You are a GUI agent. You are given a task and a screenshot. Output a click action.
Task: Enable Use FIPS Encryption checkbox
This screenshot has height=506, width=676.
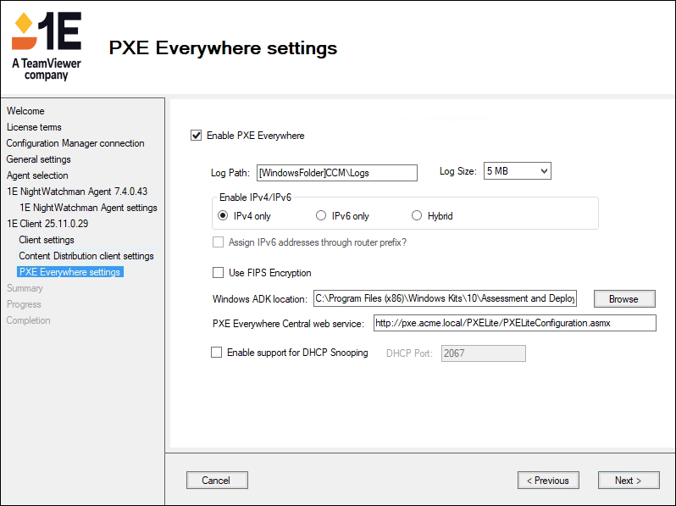click(218, 273)
